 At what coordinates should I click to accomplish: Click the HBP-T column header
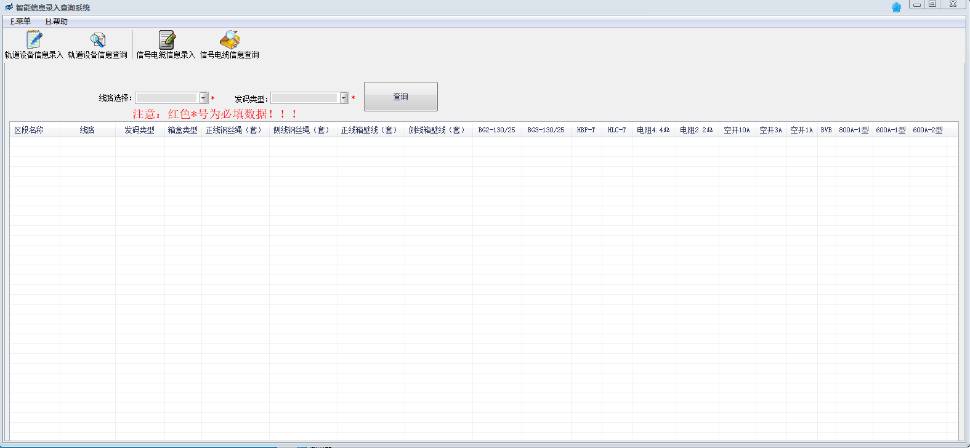coord(586,130)
